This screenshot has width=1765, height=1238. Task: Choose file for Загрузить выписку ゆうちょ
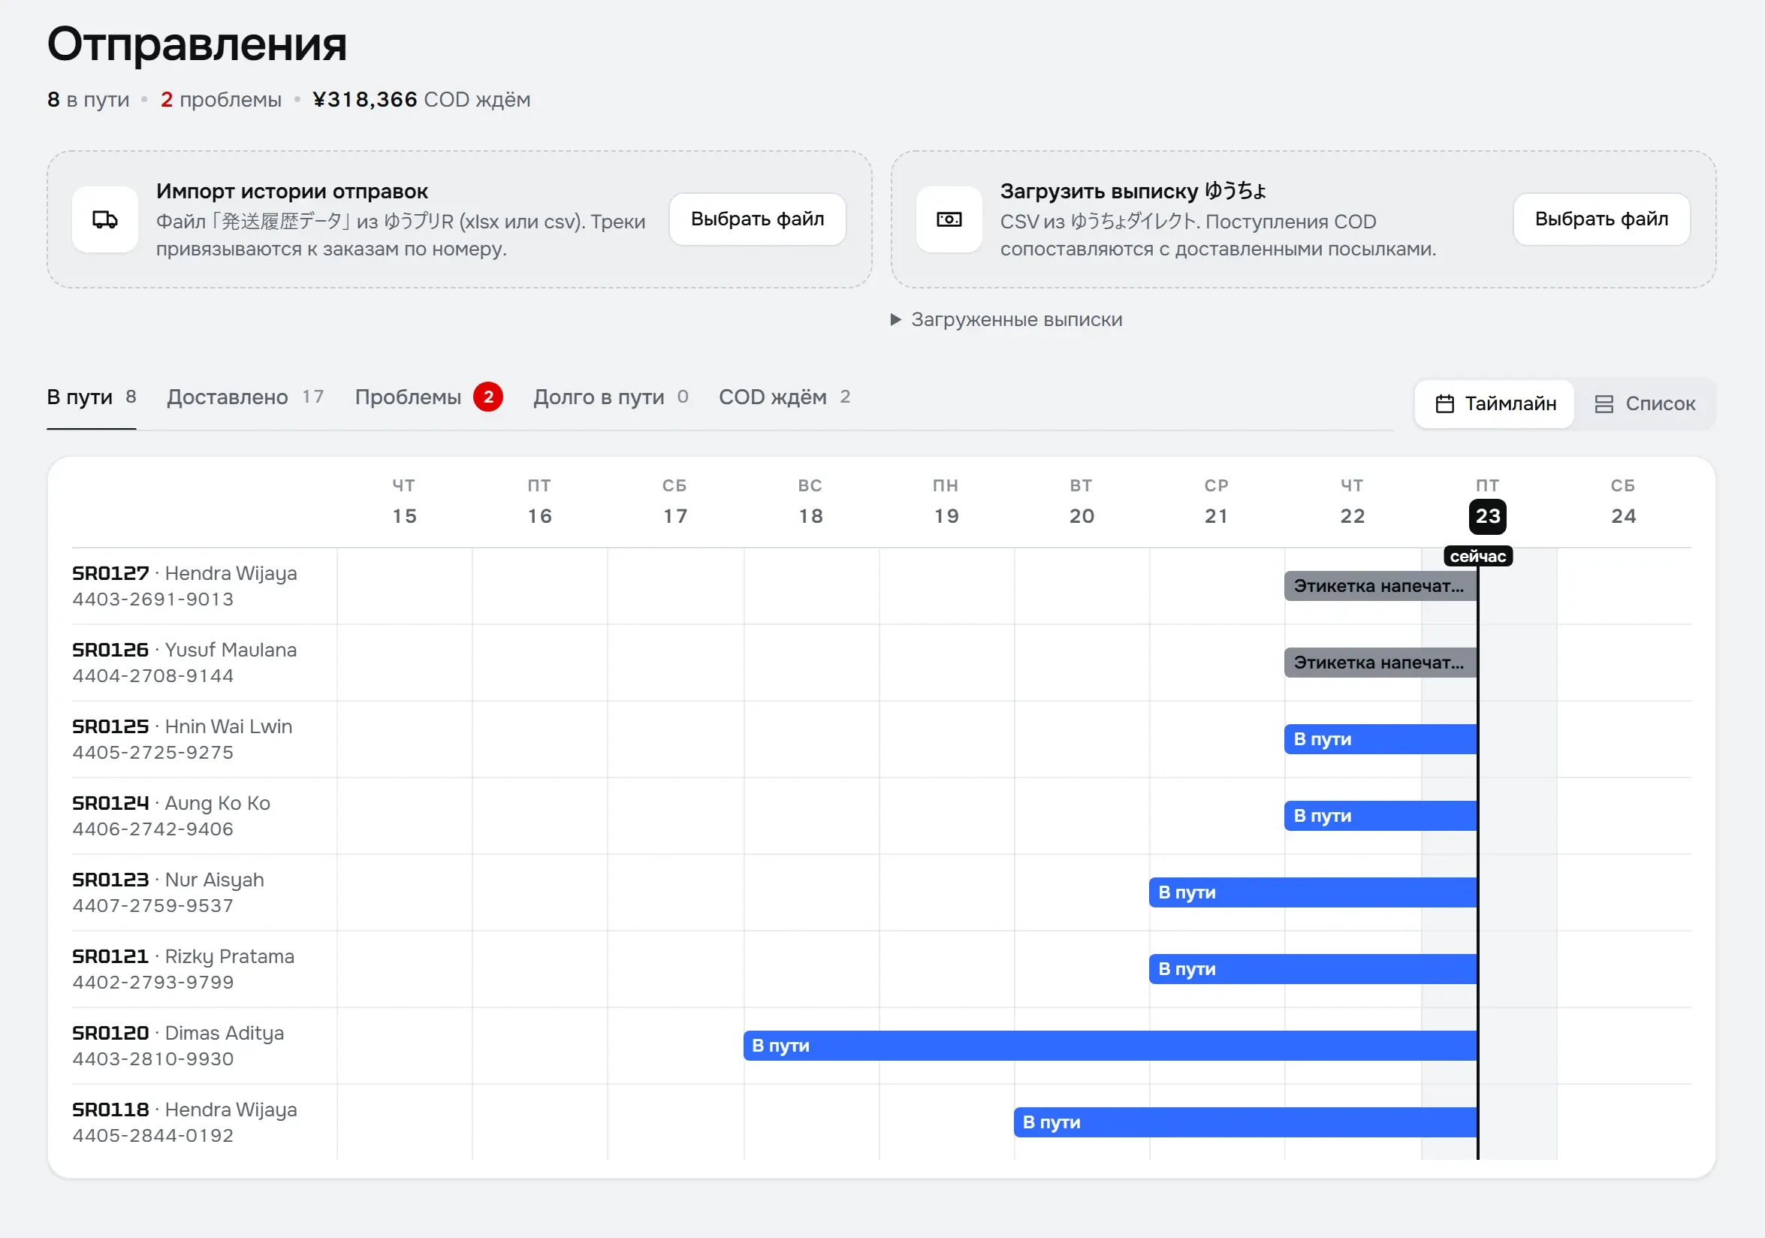pyautogui.click(x=1601, y=219)
